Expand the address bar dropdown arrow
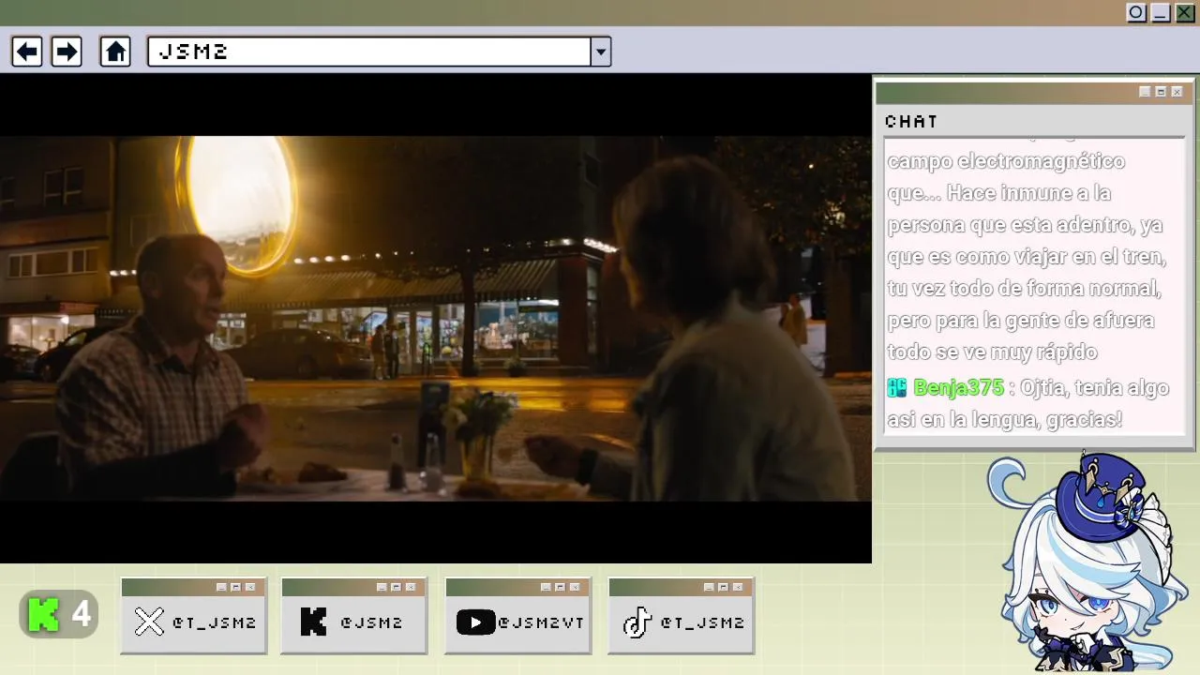The height and width of the screenshot is (675, 1200). pos(601,52)
